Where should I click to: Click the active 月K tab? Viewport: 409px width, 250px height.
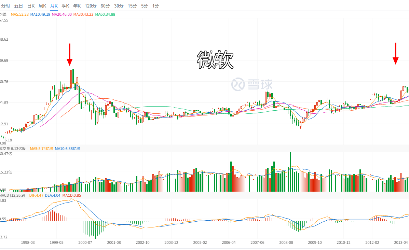point(54,6)
